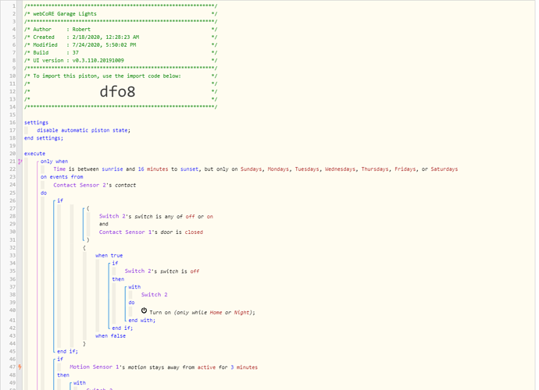This screenshot has height=390, width=539.
Task: Click the 'then' keyword on line 48
Action: (63, 375)
